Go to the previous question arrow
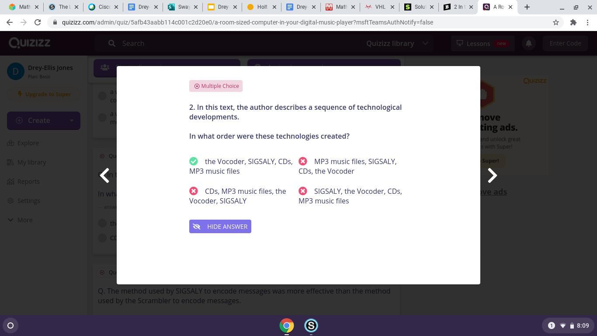 104,175
